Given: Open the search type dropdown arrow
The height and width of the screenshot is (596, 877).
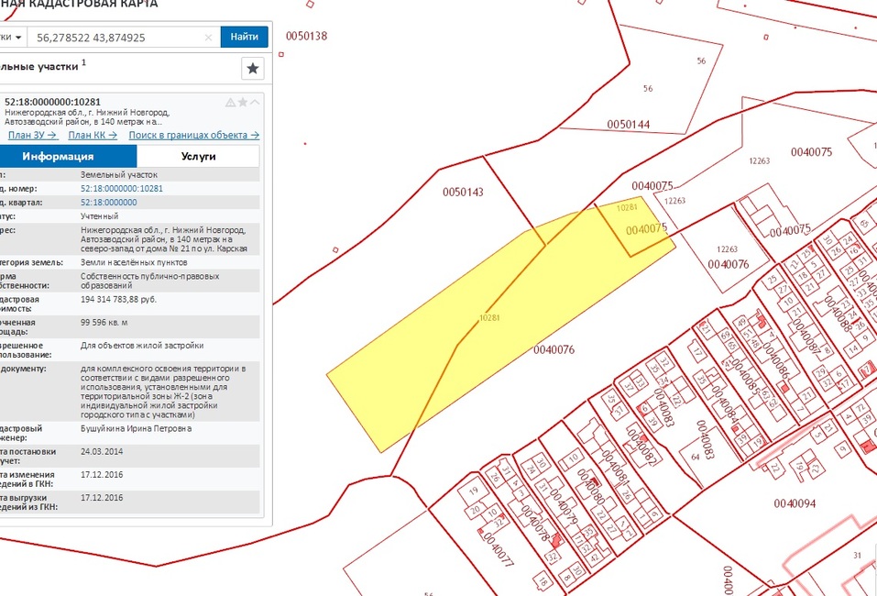Looking at the screenshot, I should click(x=18, y=38).
